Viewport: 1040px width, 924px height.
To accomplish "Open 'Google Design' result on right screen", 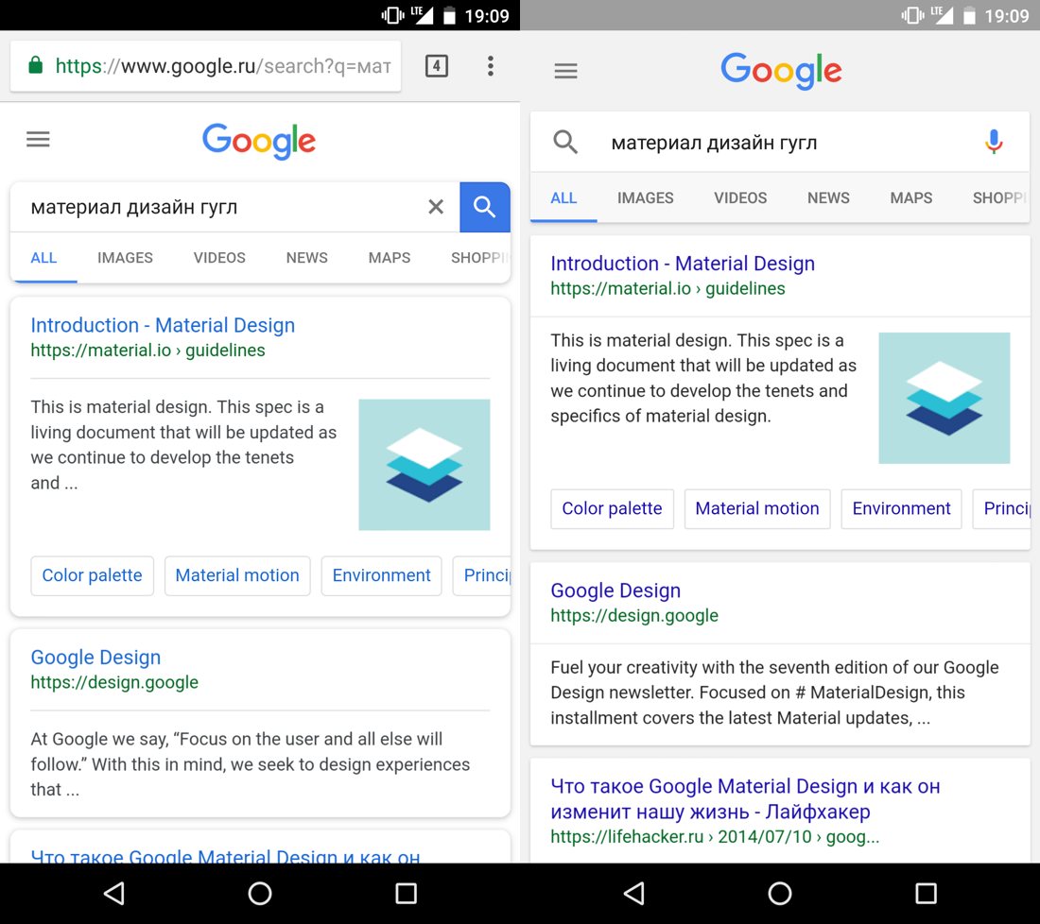I will tap(615, 590).
